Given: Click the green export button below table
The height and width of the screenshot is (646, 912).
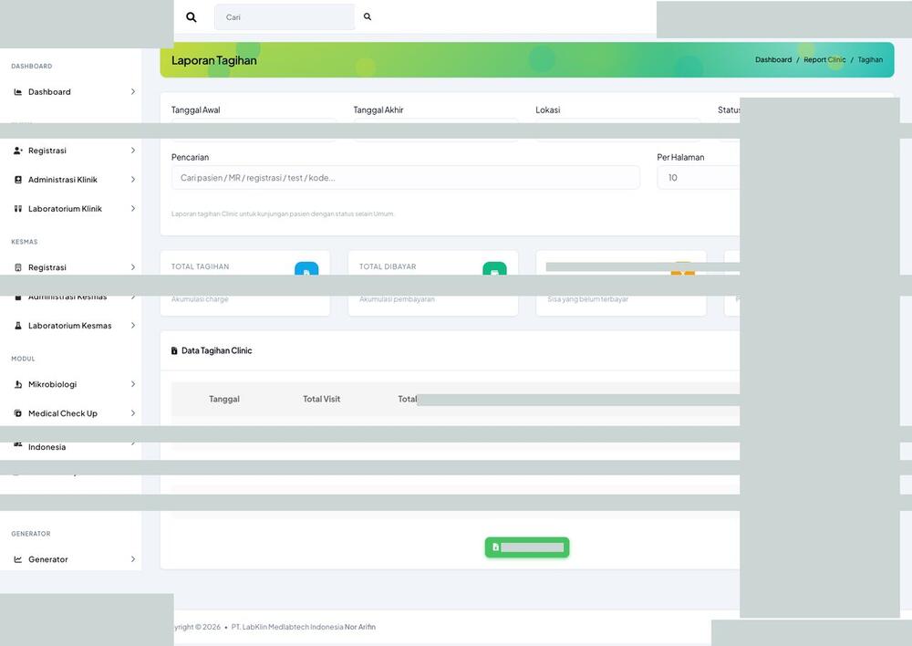Looking at the screenshot, I should click(527, 547).
